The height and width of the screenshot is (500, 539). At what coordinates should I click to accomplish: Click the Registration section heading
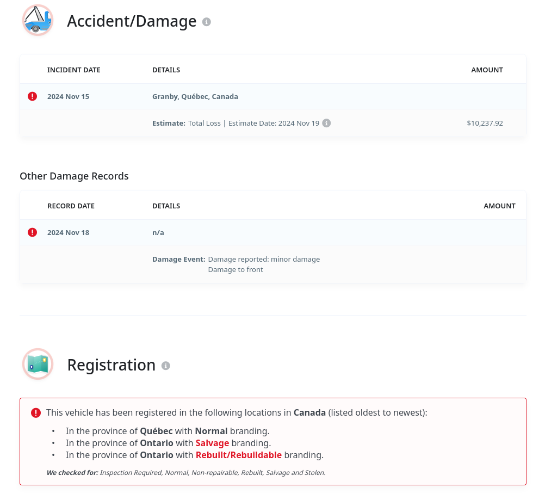[111, 365]
